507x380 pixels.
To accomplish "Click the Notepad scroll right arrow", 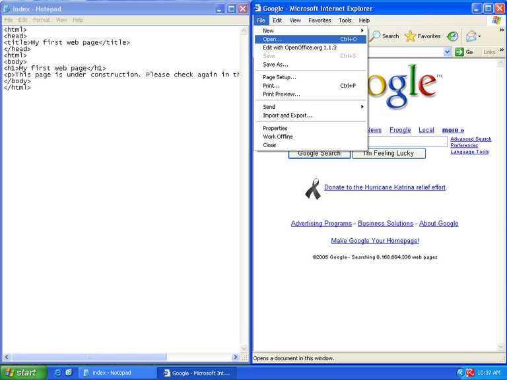I will point(236,357).
